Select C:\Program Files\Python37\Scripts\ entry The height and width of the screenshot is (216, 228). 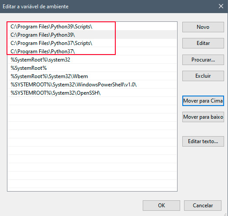click(92, 43)
